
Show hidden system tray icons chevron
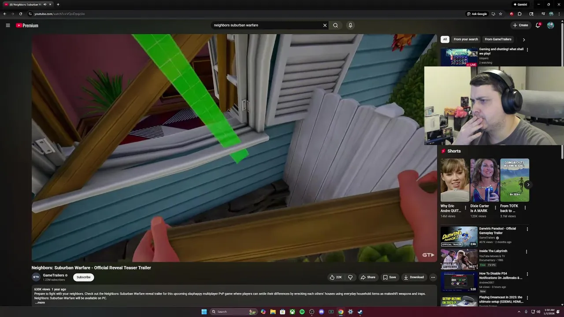519,312
